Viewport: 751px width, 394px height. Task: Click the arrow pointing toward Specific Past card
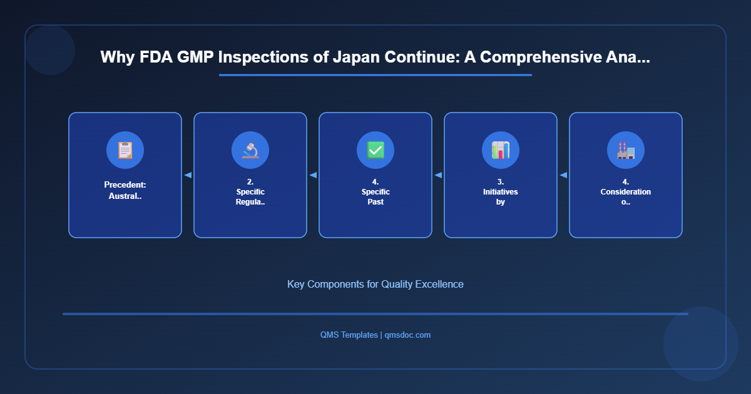coord(437,175)
